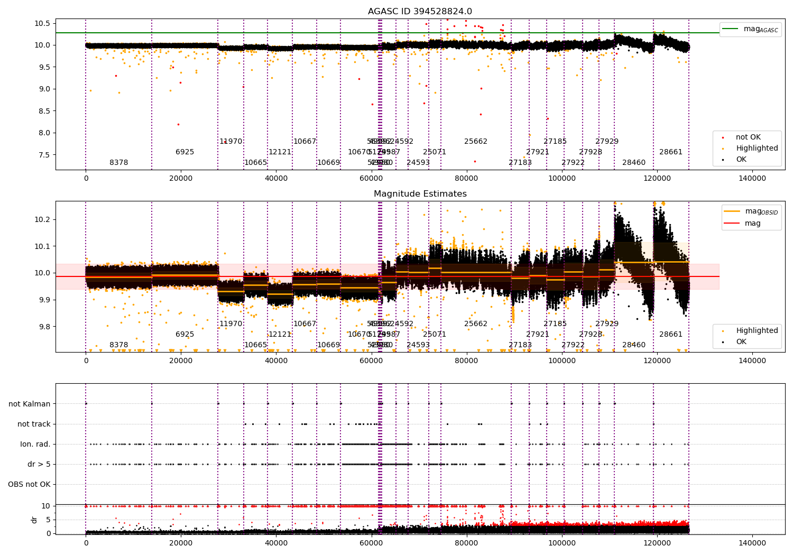The width and height of the screenshot is (793, 555).
Task: Click OBSID label 25662 in the middle plot
Action: coord(476,324)
